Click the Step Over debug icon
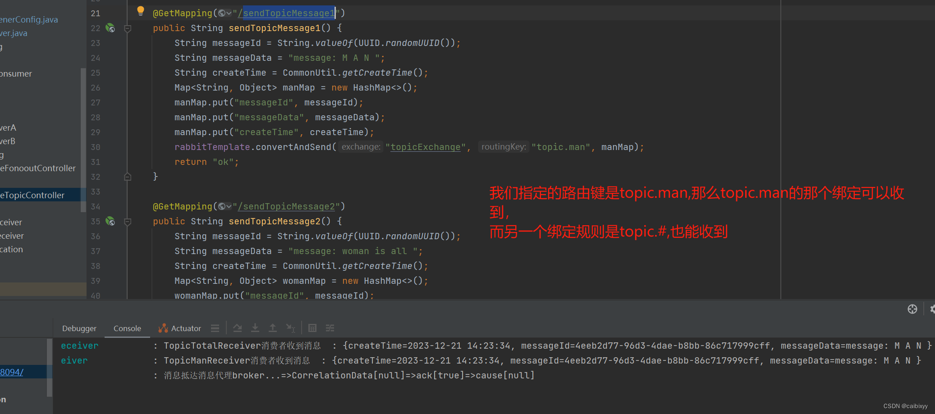The width and height of the screenshot is (935, 414). point(237,328)
